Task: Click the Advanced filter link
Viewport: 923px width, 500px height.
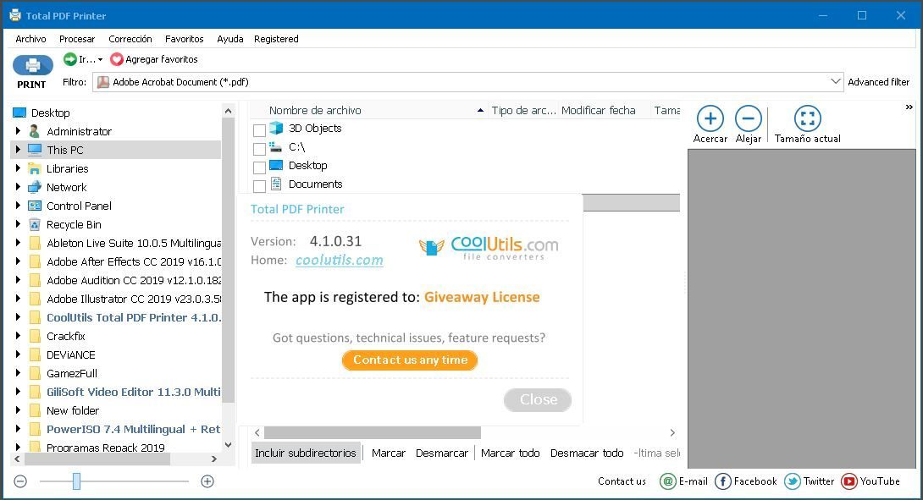Action: click(878, 82)
